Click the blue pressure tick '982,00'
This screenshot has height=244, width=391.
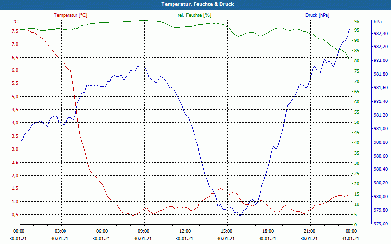tap(381, 61)
